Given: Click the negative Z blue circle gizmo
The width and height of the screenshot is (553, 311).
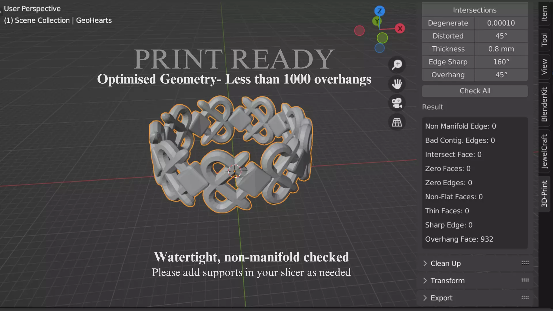Looking at the screenshot, I should point(380,48).
